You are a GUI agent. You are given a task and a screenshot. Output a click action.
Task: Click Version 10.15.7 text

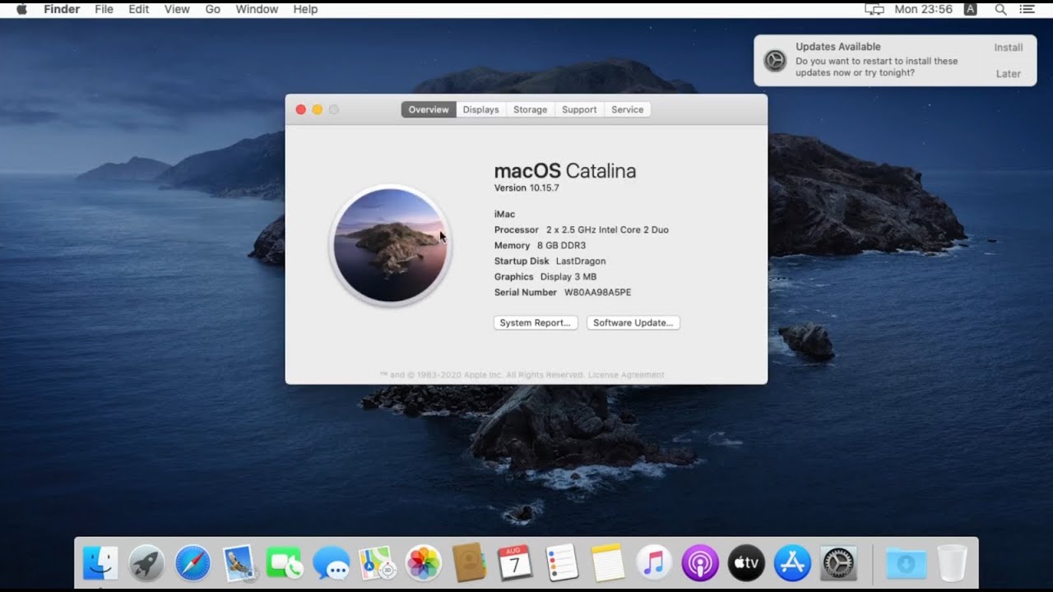pos(526,188)
